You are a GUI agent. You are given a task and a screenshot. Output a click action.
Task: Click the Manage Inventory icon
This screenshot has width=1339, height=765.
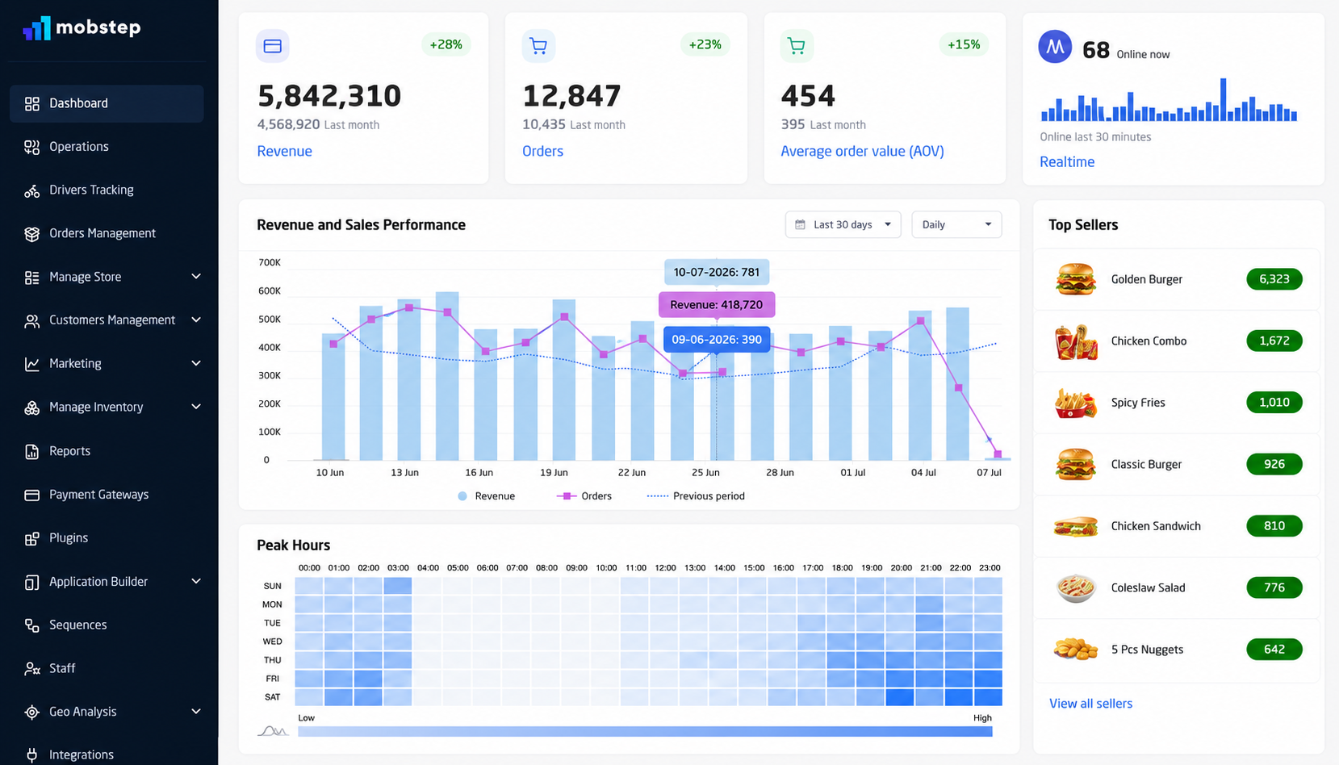32,408
